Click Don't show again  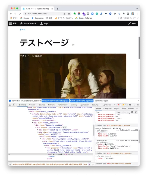pos(101,101)
